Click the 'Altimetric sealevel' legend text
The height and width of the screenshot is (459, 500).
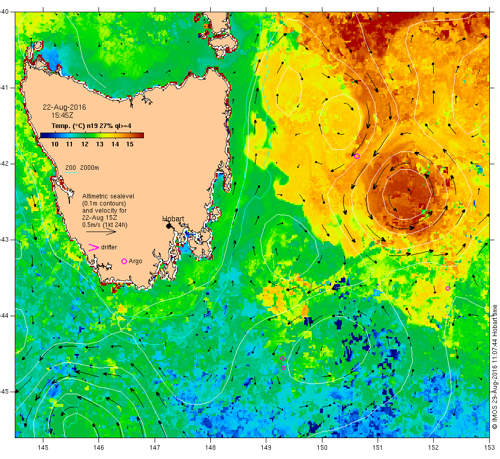pos(108,196)
